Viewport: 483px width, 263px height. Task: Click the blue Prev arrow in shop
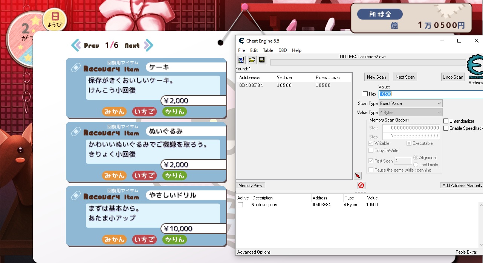(76, 45)
